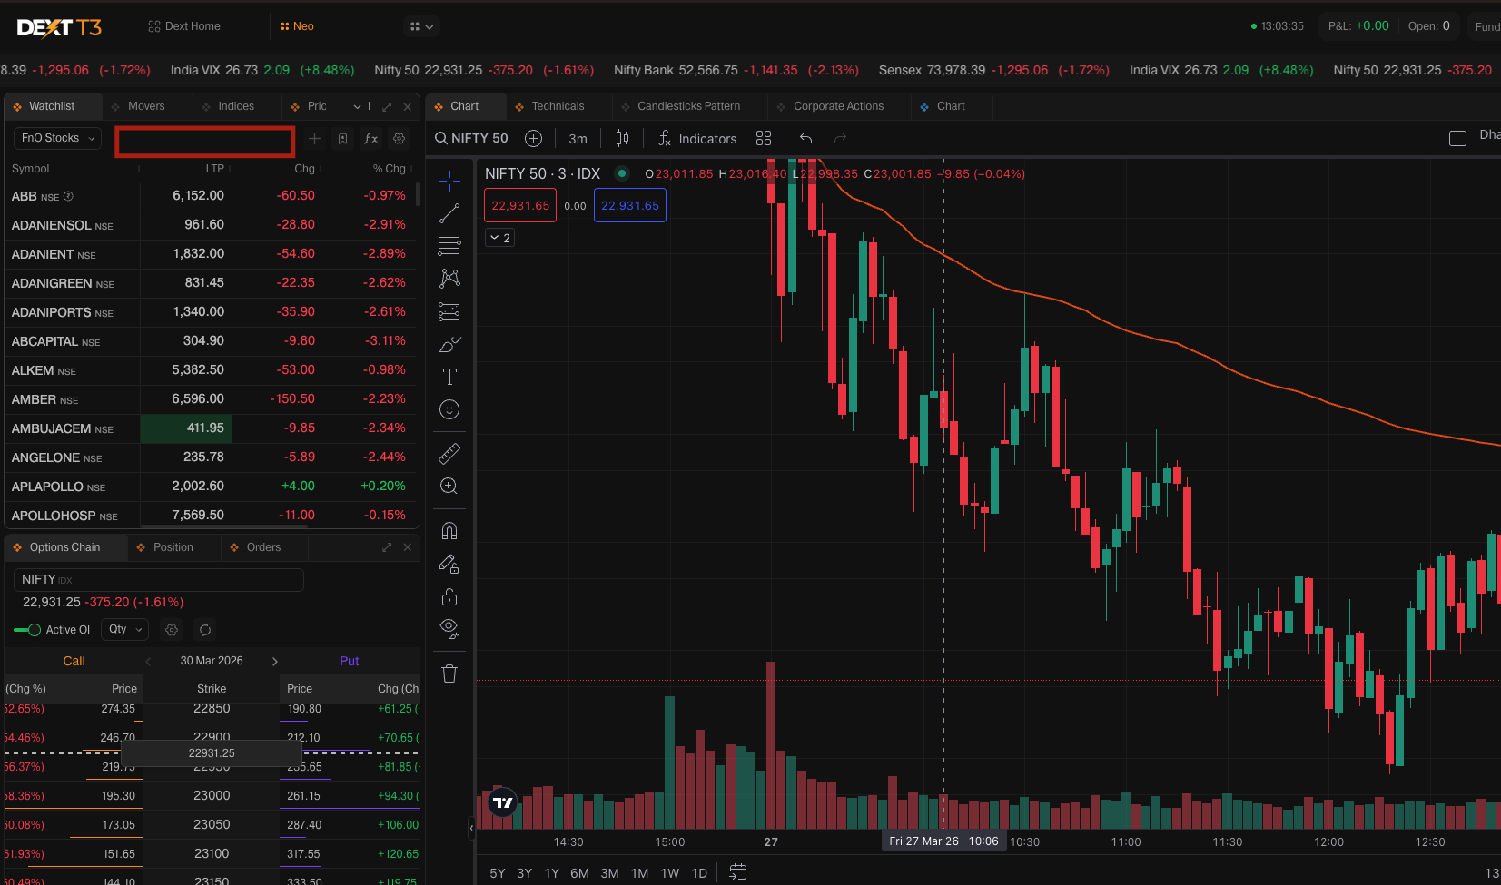Click the undo arrow in chart toolbar
Screen dimensions: 1501x885
805,138
